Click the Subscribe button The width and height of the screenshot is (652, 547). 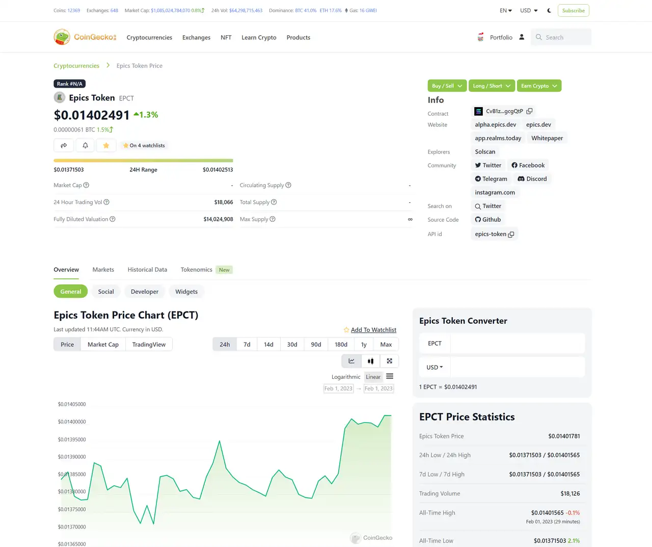click(x=573, y=10)
